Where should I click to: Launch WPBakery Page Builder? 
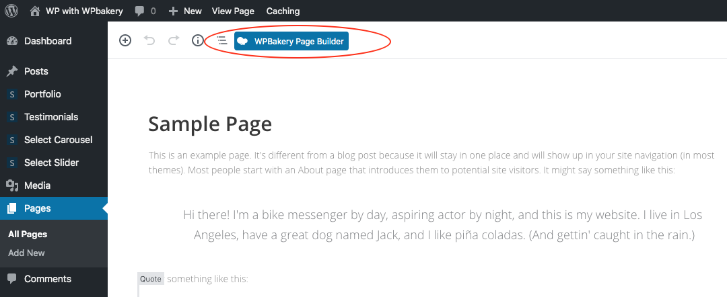(x=291, y=41)
